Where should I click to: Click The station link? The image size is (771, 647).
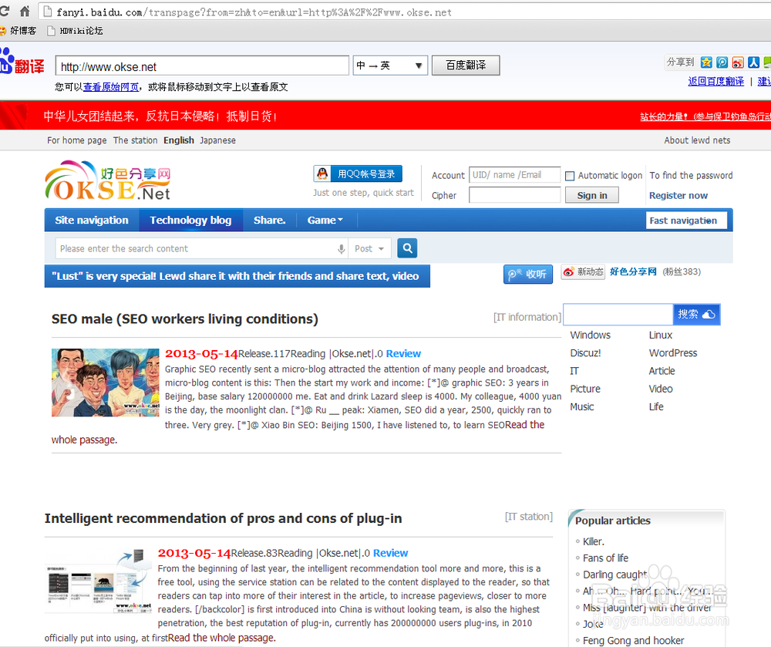[x=135, y=140]
